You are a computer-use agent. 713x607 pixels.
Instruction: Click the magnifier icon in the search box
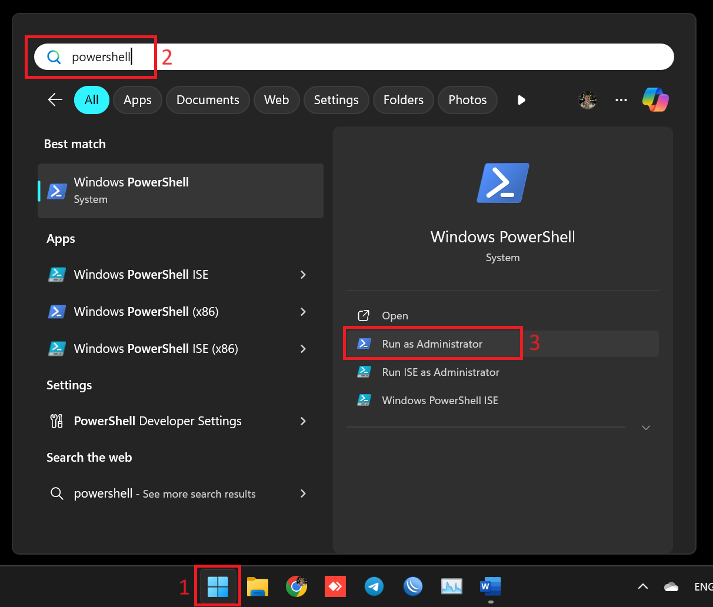(x=54, y=57)
